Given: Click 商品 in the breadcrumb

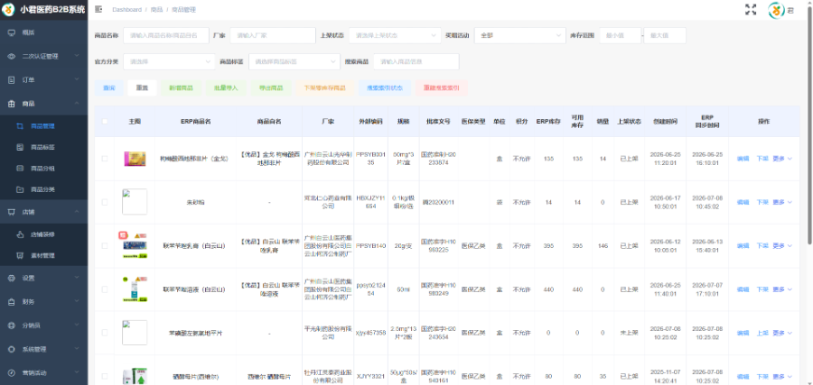Looking at the screenshot, I should tap(156, 10).
